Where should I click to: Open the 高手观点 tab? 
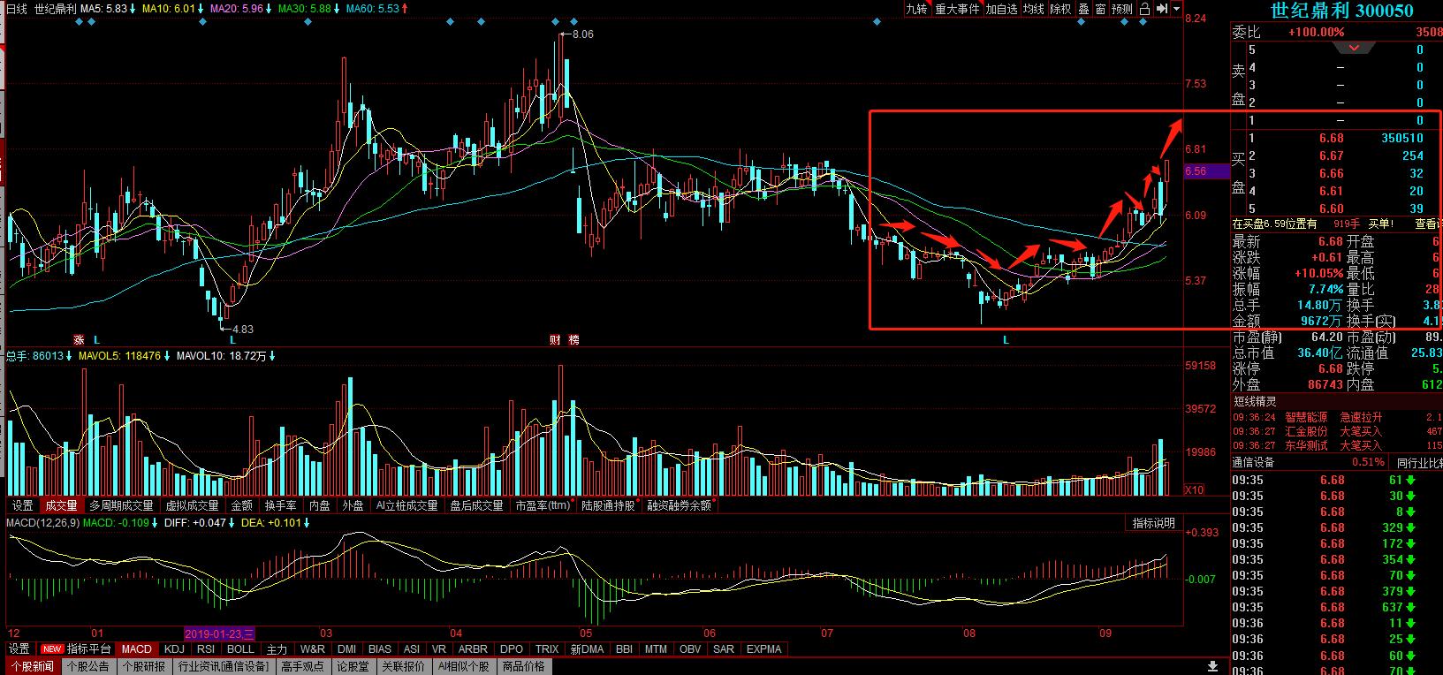point(303,666)
